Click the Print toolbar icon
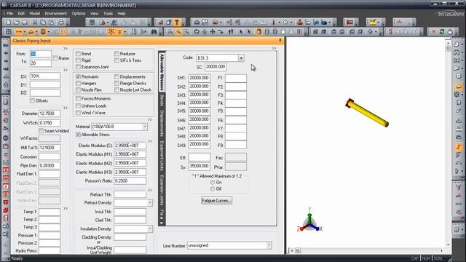The height and width of the screenshot is (262, 466). point(61,23)
